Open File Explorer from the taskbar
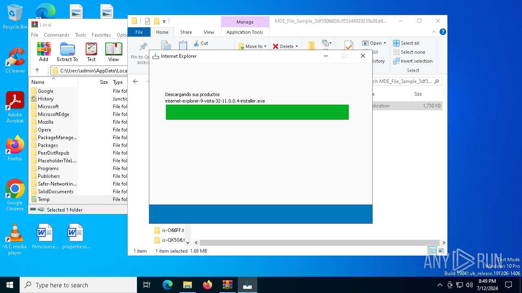Screen dimensions: 522x293 (x=187, y=285)
